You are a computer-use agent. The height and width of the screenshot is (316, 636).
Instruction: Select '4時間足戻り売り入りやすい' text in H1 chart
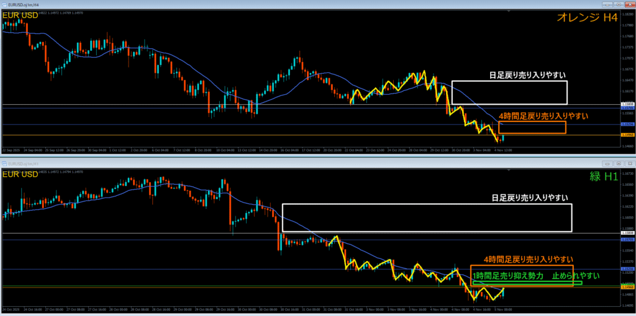tap(529, 259)
